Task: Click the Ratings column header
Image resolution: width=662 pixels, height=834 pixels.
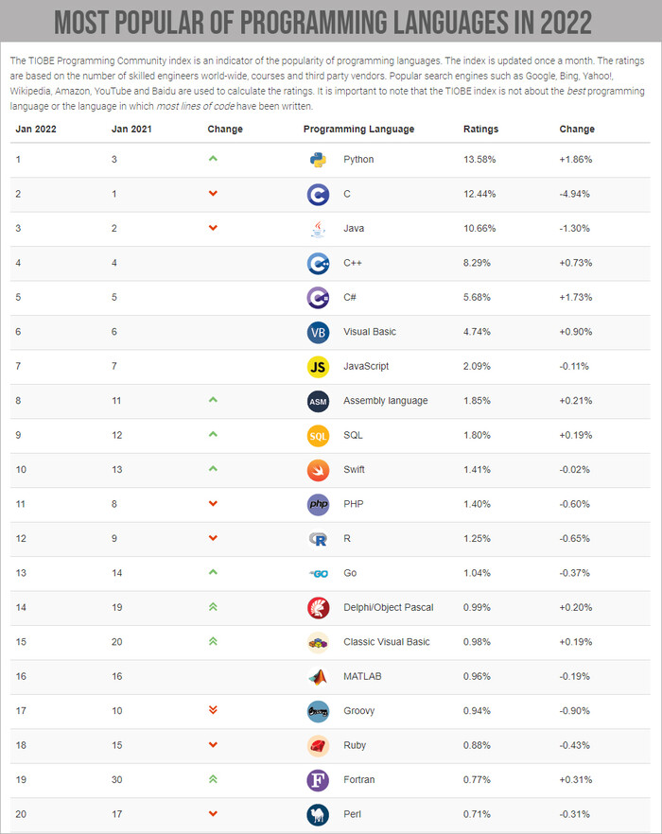Action: click(x=480, y=130)
